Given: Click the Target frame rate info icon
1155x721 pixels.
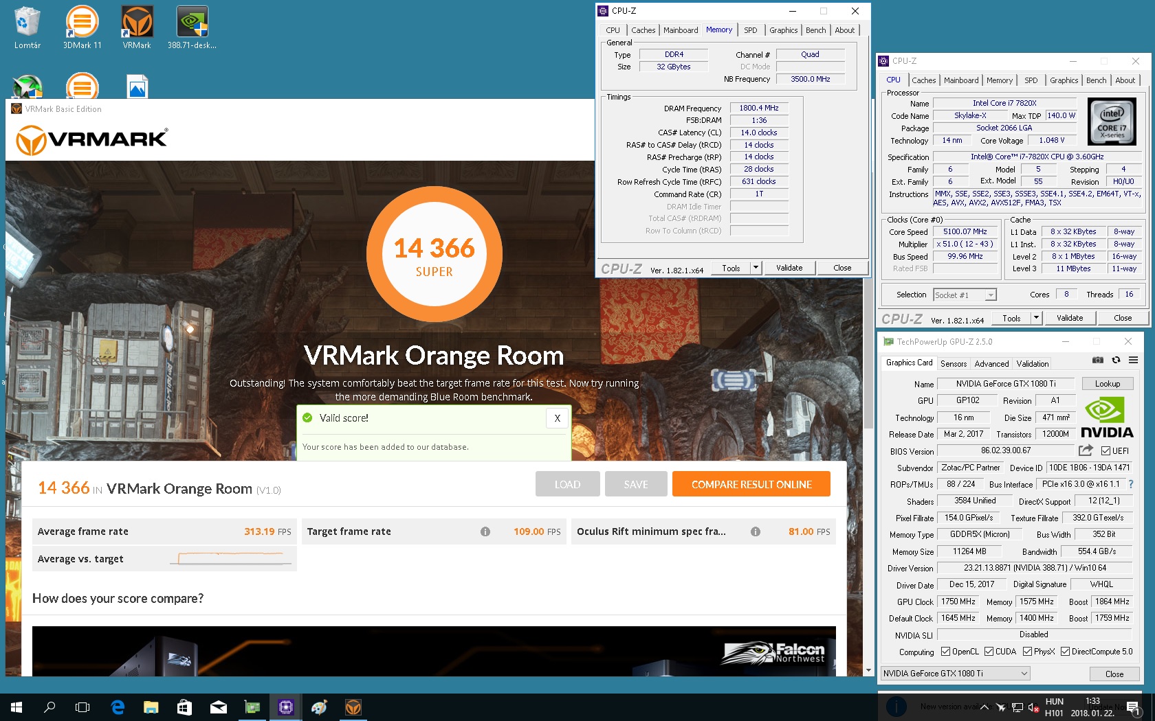Looking at the screenshot, I should 485,531.
